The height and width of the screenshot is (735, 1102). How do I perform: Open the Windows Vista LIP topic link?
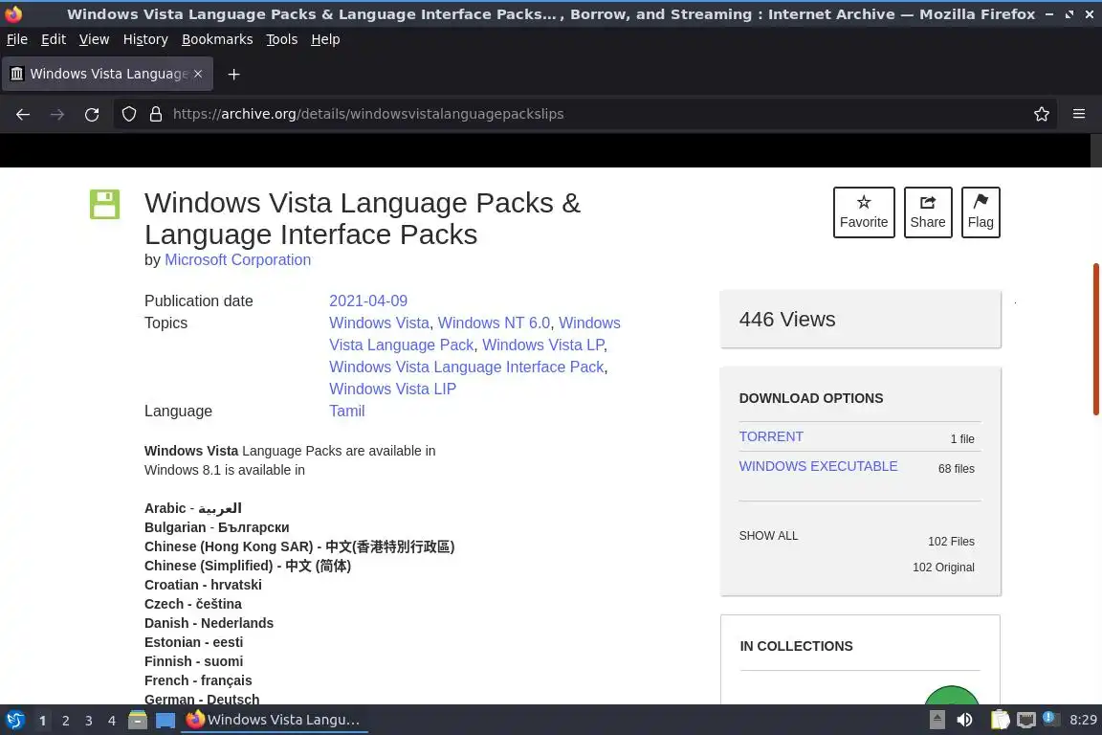[393, 389]
